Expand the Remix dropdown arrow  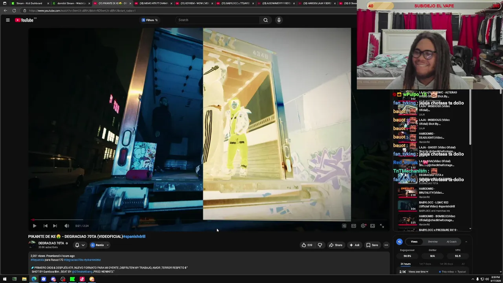click(x=107, y=245)
